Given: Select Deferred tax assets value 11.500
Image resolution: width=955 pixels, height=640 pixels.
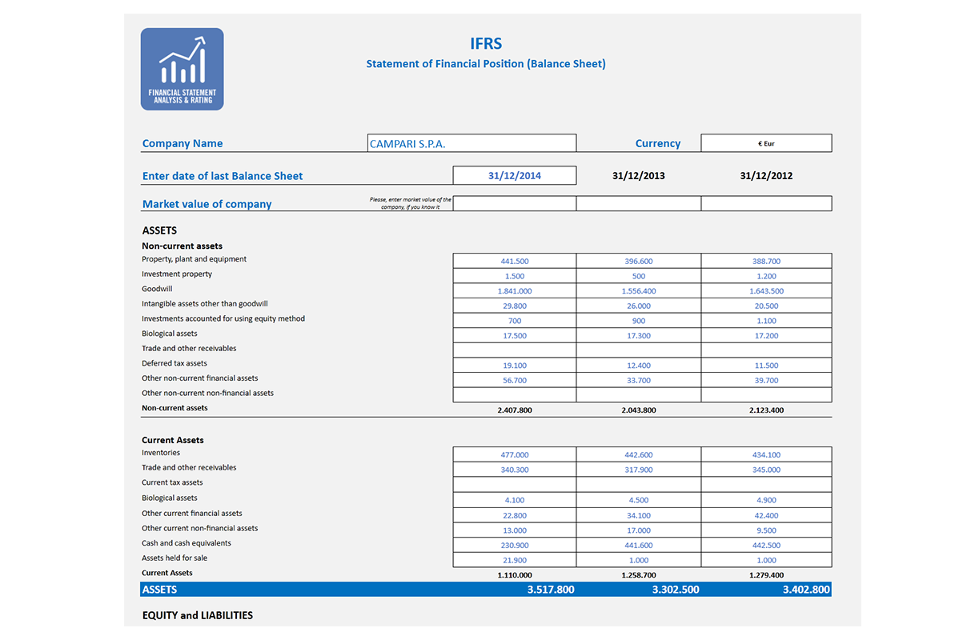Looking at the screenshot, I should click(x=766, y=366).
